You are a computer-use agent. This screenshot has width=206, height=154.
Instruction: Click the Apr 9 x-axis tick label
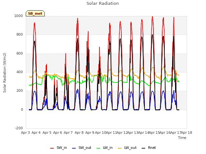click(x=90, y=133)
